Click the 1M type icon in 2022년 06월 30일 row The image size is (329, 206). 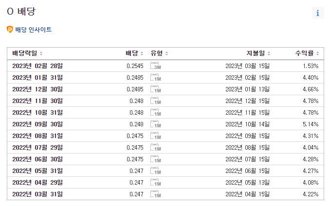tap(155, 159)
